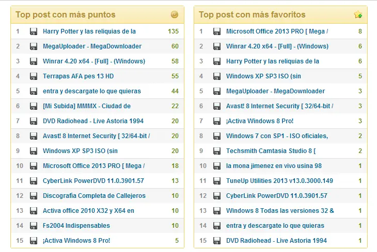Image resolution: width=377 pixels, height=252 pixels.
Task: Open DVD Radiohead Live Astoria in favoritos list
Action: pyautogui.click(x=276, y=241)
